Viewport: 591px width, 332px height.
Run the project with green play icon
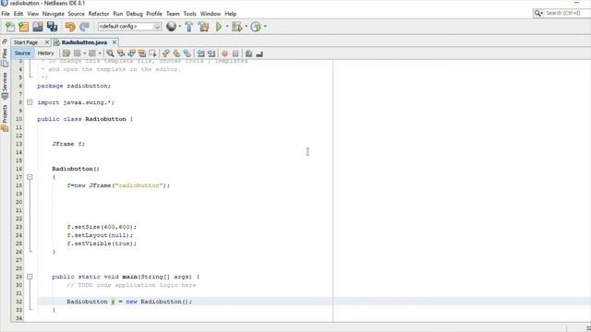219,27
